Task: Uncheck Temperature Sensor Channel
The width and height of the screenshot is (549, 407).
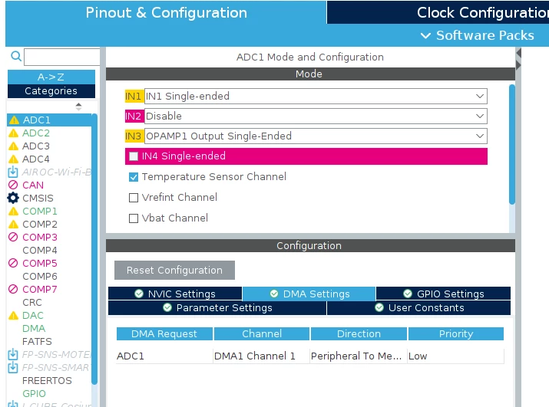Action: [134, 177]
